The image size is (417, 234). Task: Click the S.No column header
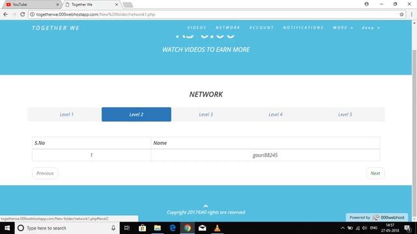pos(91,143)
